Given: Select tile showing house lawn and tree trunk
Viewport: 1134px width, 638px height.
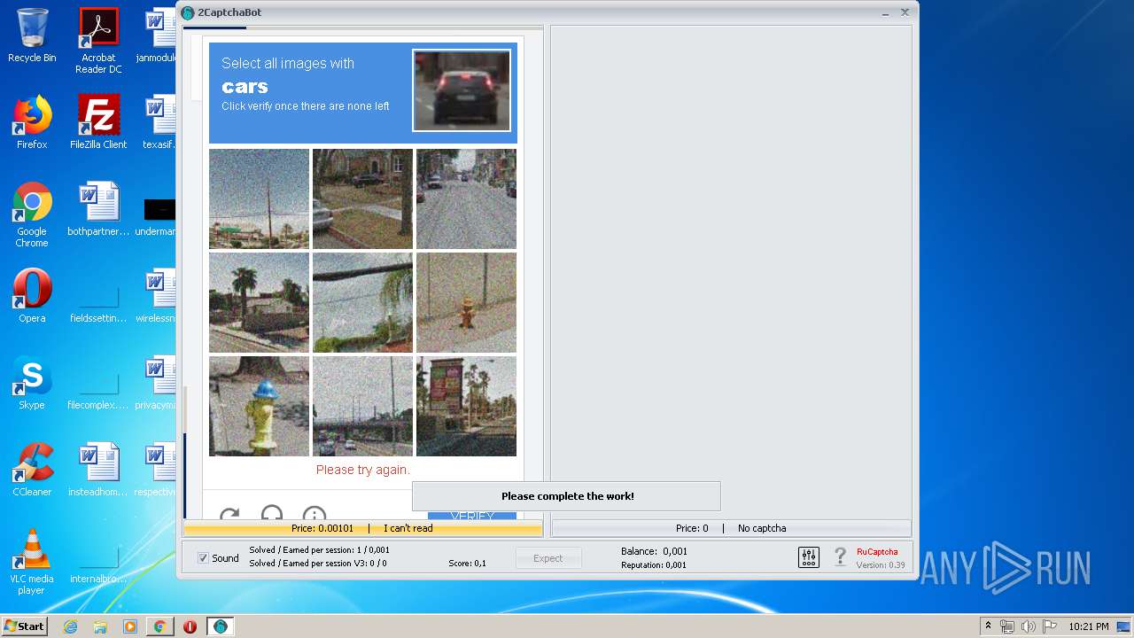Looking at the screenshot, I should (362, 198).
